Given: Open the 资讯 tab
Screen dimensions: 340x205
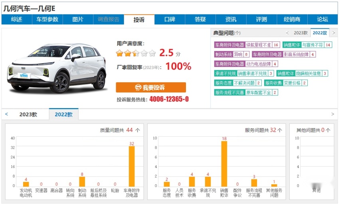Looking at the screenshot, I should click(231, 20).
